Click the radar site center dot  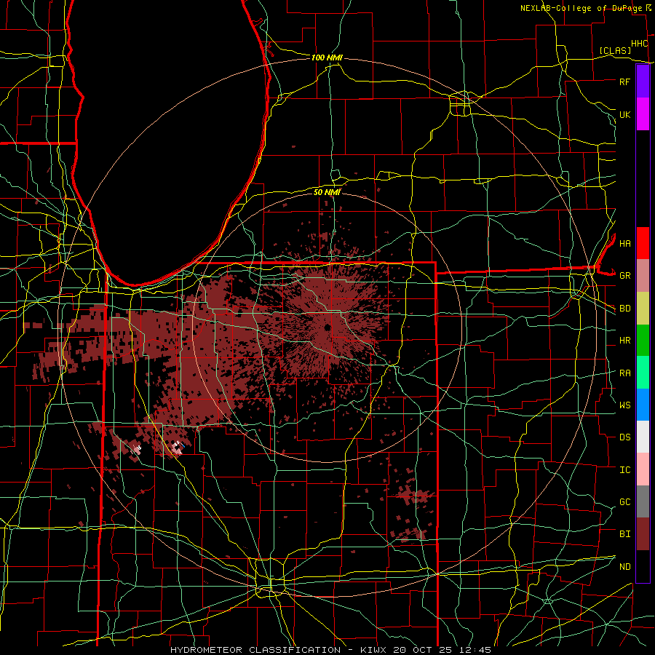click(327, 327)
